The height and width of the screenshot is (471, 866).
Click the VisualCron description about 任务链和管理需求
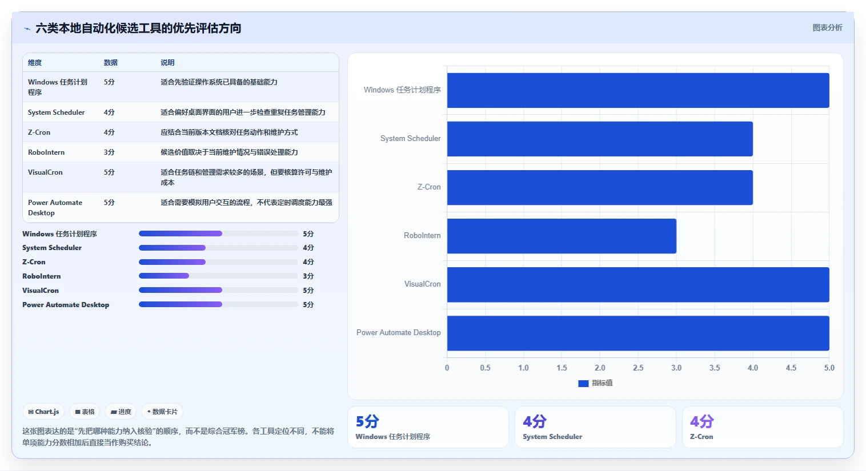[246, 178]
